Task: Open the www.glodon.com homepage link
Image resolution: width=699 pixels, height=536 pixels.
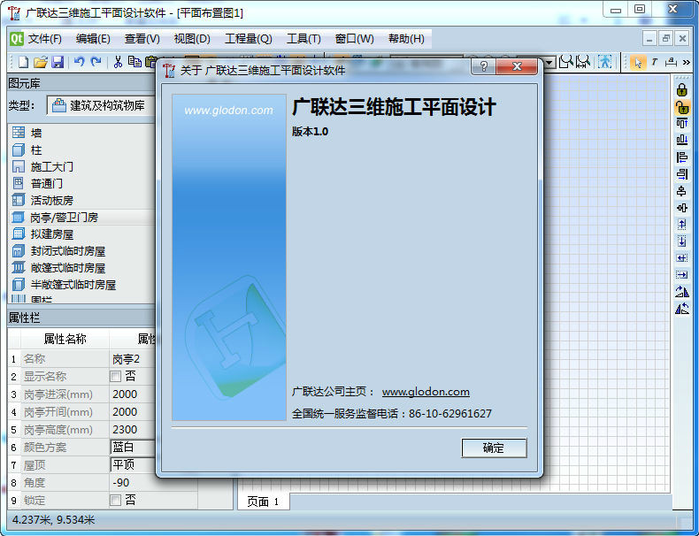Action: coord(426,392)
